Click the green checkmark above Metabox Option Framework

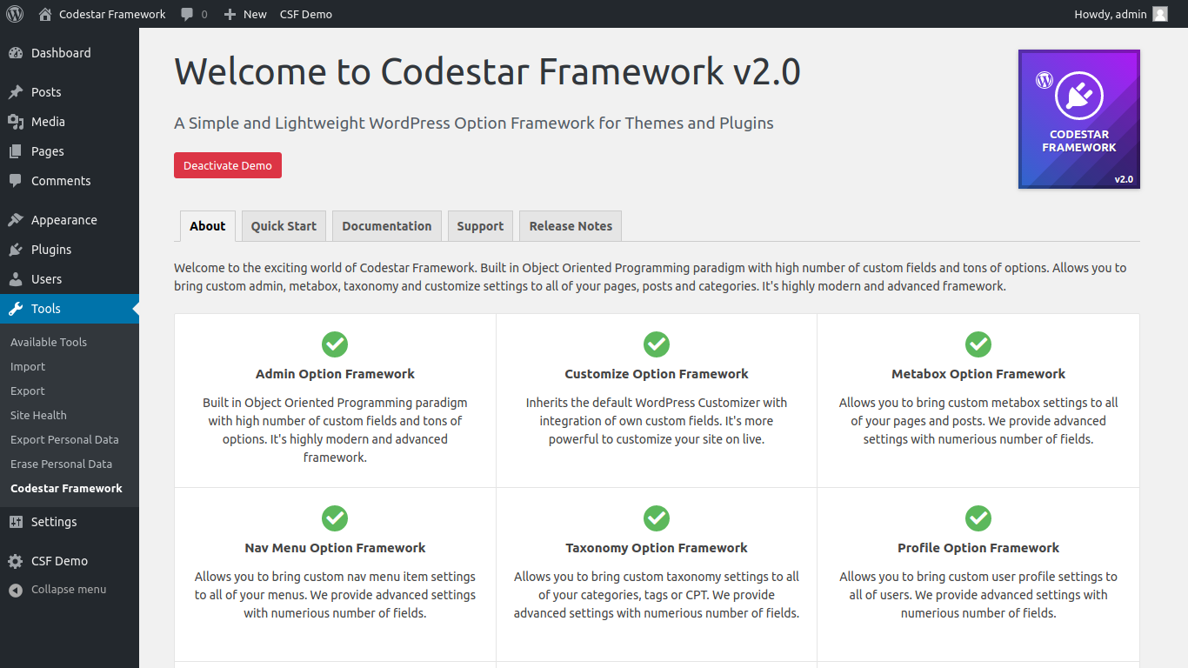tap(978, 344)
